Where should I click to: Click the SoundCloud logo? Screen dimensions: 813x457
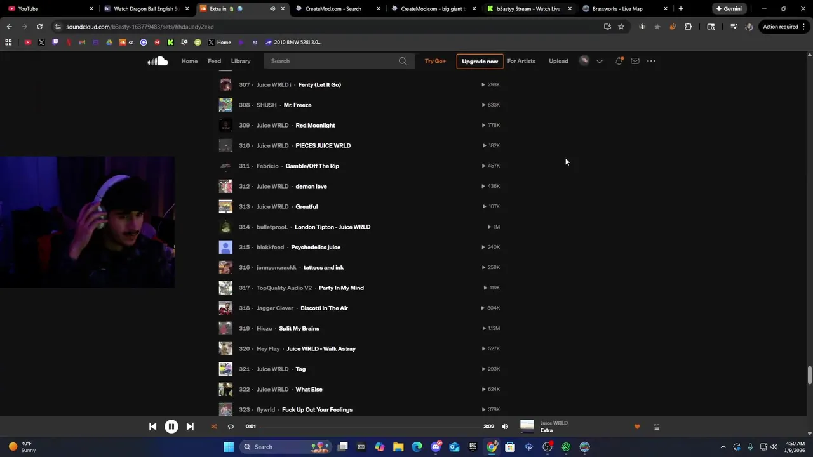pyautogui.click(x=158, y=61)
